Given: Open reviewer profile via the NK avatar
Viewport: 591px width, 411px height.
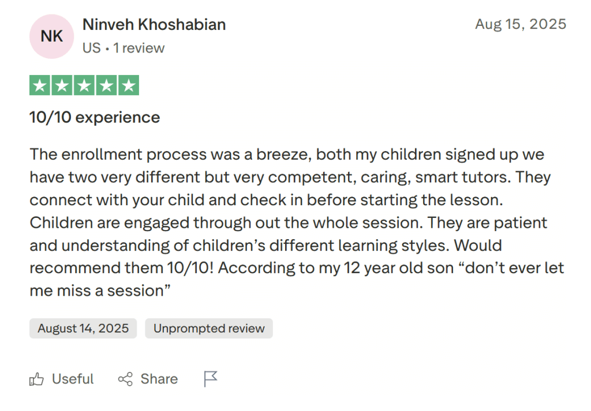Looking at the screenshot, I should coord(51,36).
